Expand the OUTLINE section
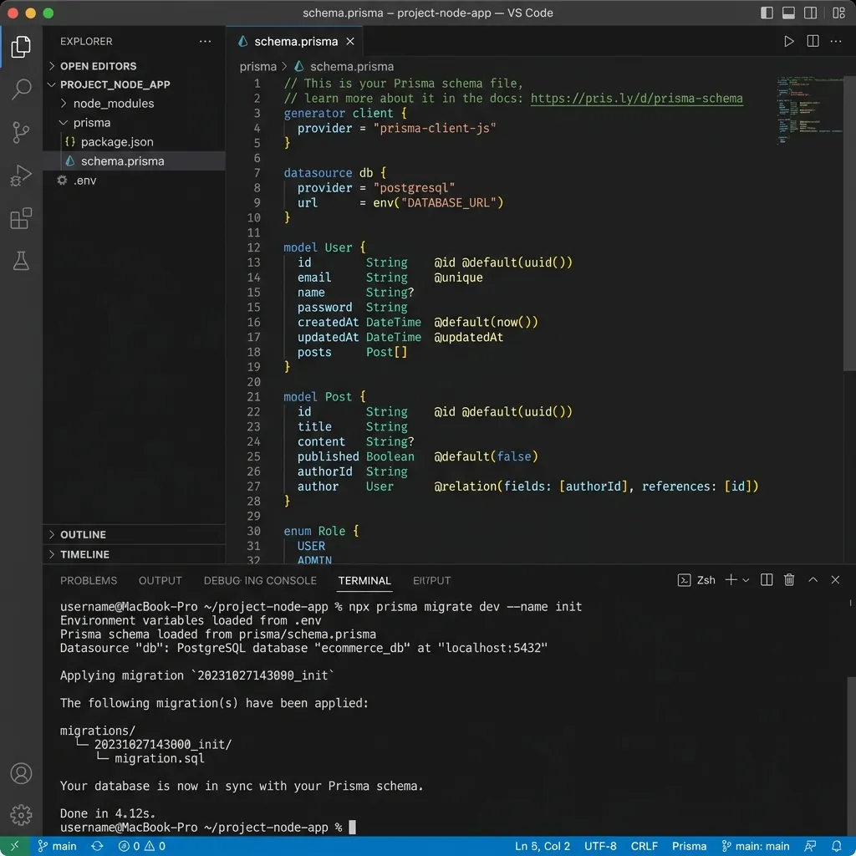 (135, 534)
